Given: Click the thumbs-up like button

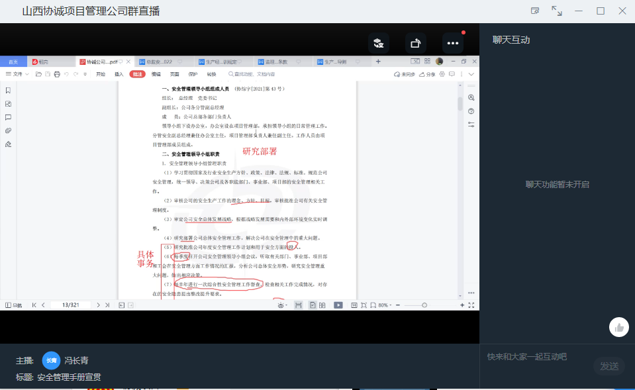Looking at the screenshot, I should point(619,327).
